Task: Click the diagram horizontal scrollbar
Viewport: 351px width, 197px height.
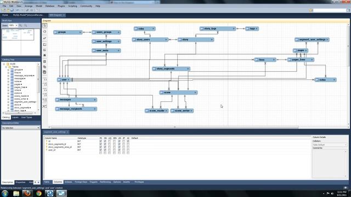Action: pyautogui.click(x=174, y=127)
